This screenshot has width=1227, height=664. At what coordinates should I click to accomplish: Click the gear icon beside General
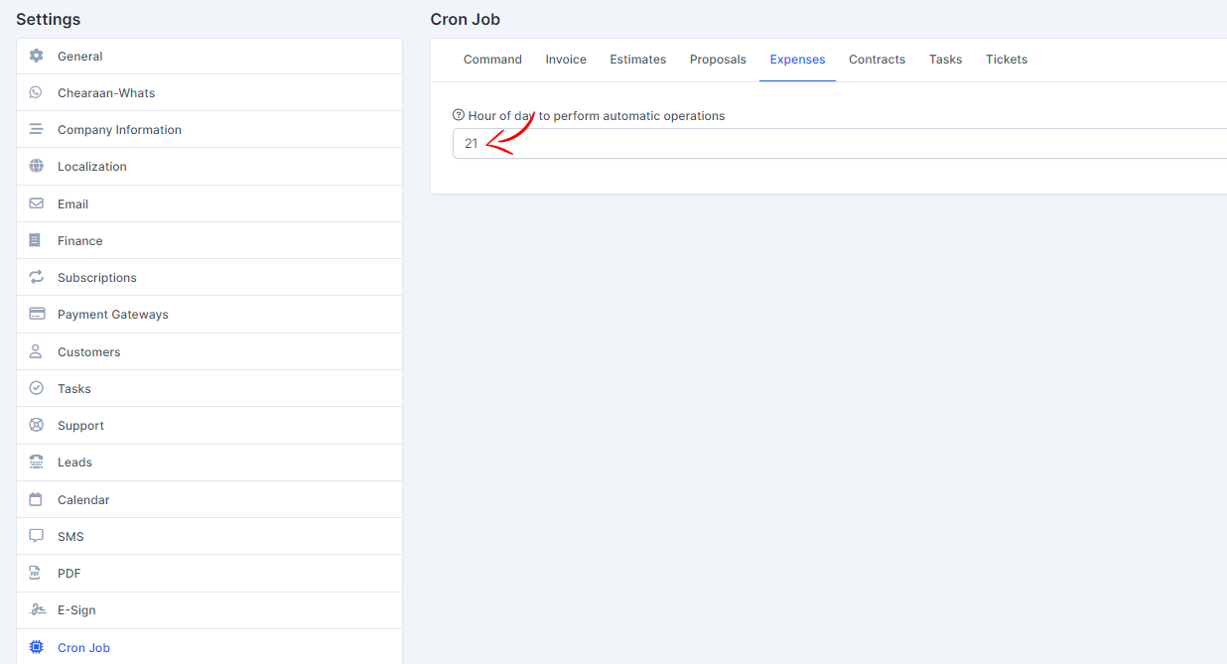pyautogui.click(x=37, y=57)
